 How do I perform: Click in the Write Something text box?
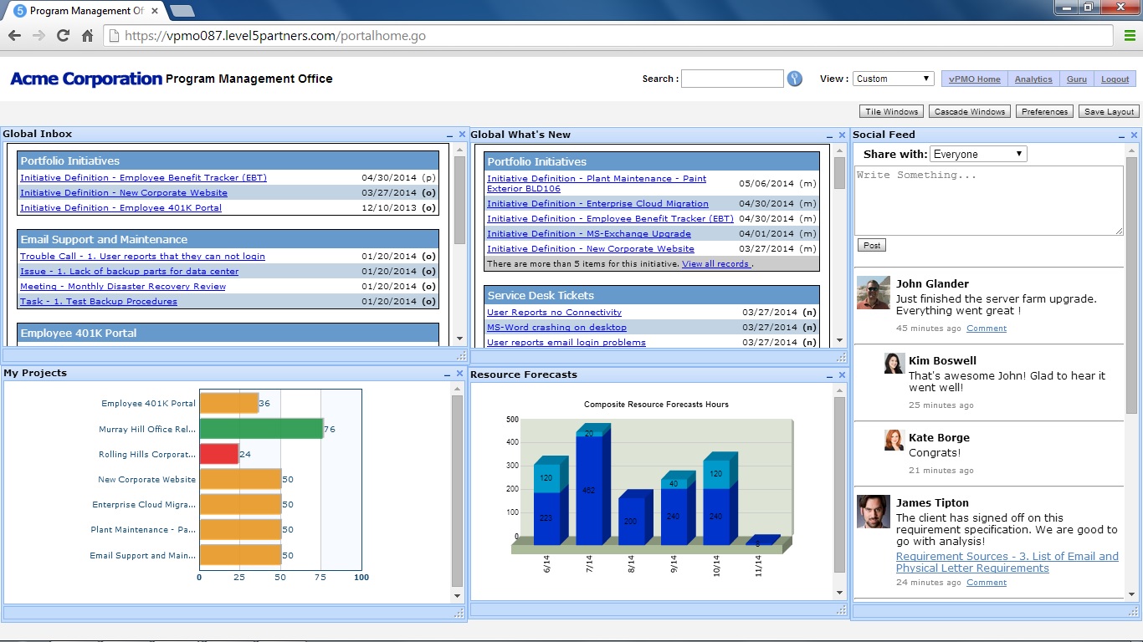coord(988,201)
